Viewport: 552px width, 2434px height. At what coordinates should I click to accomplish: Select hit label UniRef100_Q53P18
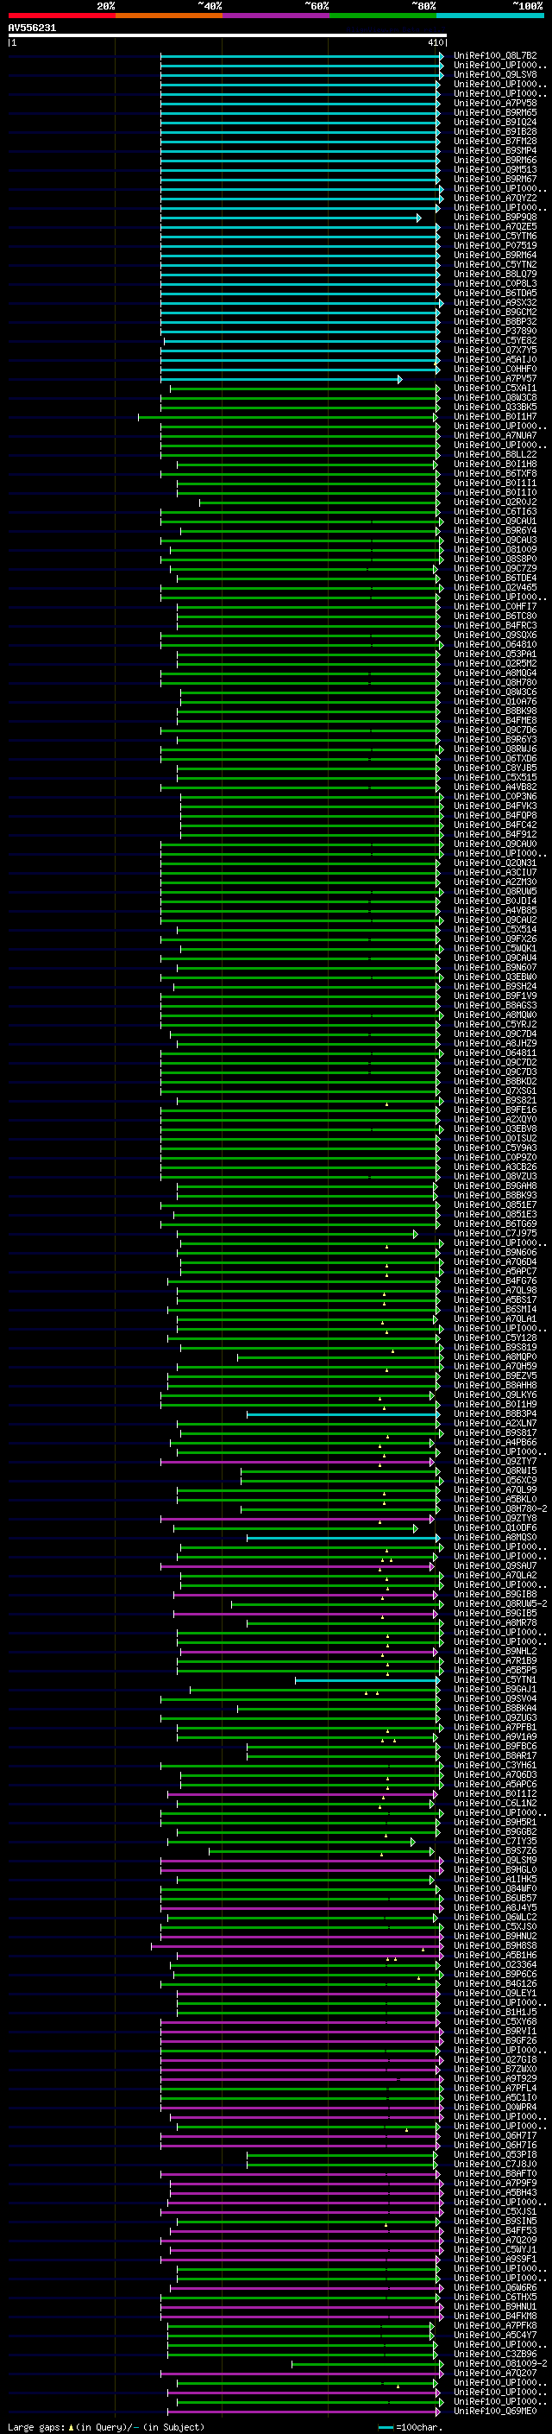[494, 2155]
